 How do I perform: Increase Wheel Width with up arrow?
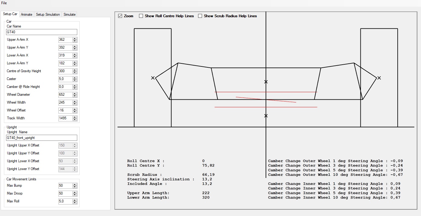tap(75, 101)
